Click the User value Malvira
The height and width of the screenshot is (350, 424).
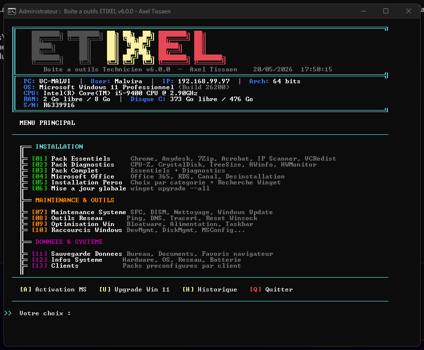128,81
